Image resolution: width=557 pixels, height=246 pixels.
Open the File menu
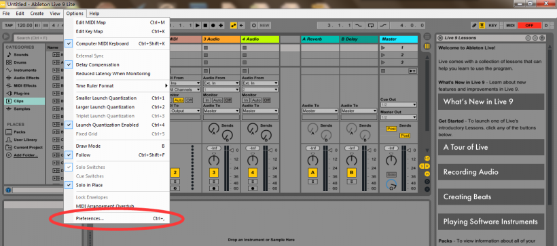point(6,14)
